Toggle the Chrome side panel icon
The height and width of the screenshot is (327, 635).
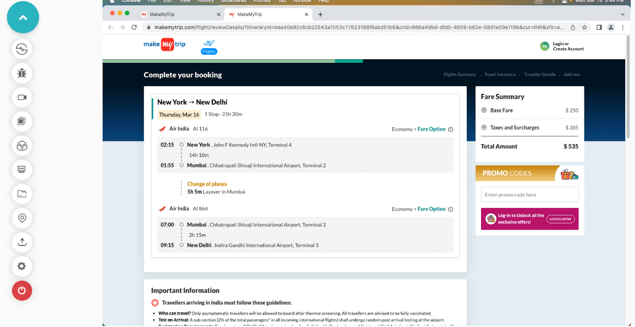click(599, 27)
